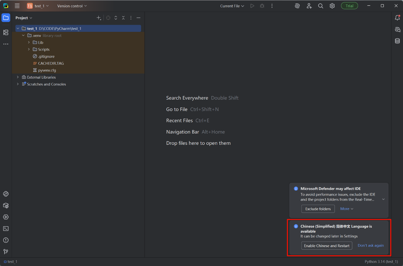Select the Lib folder label
The width and height of the screenshot is (403, 266).
coord(41,43)
